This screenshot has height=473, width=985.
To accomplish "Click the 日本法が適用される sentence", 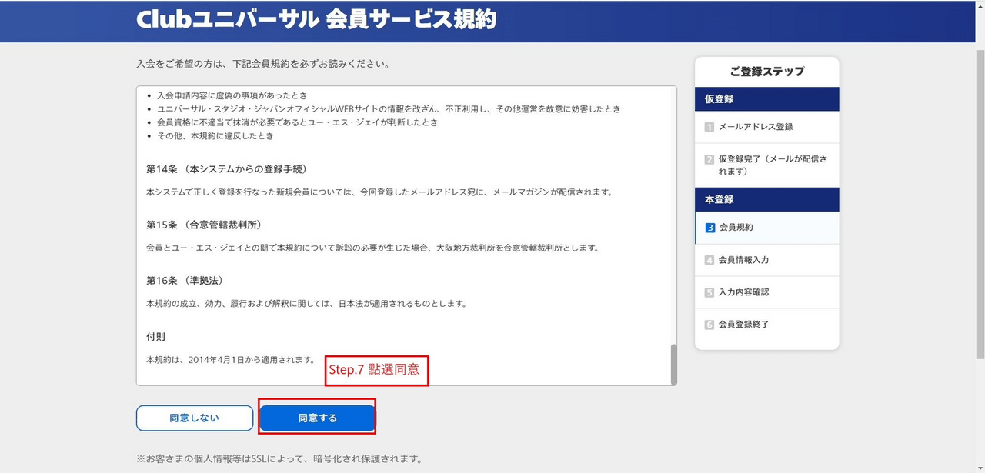I will 306,303.
